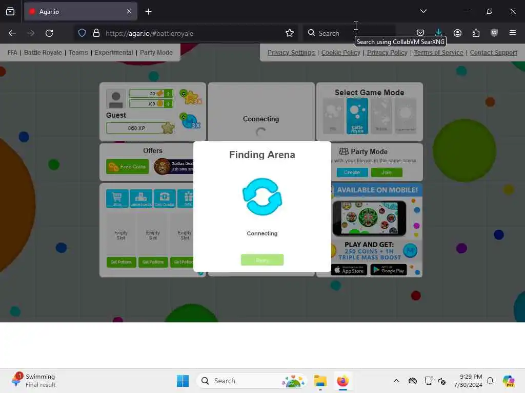Open tracking protection shield info
The image size is (525, 393).
coord(82,33)
